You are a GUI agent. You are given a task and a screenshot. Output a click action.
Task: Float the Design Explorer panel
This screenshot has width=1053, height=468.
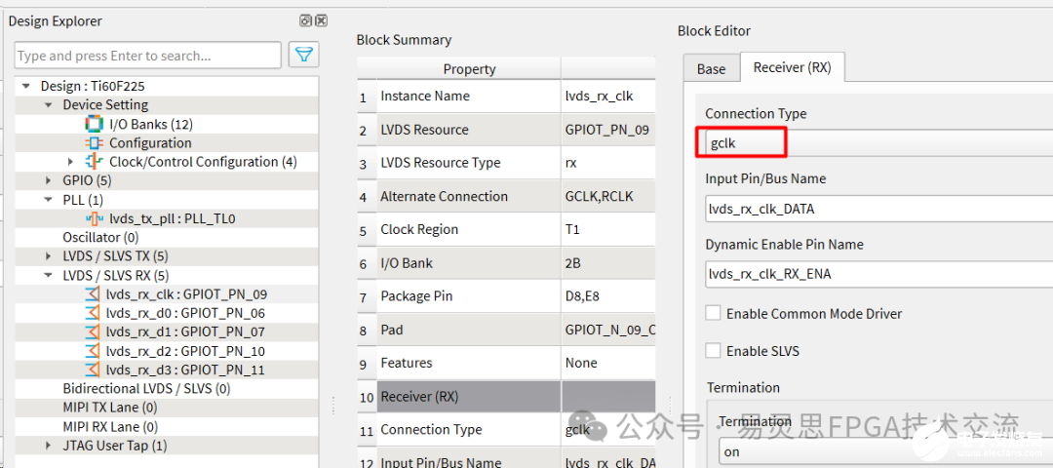click(x=305, y=20)
